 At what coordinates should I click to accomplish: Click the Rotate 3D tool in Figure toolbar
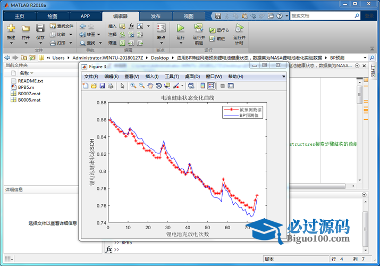[x=159, y=86]
